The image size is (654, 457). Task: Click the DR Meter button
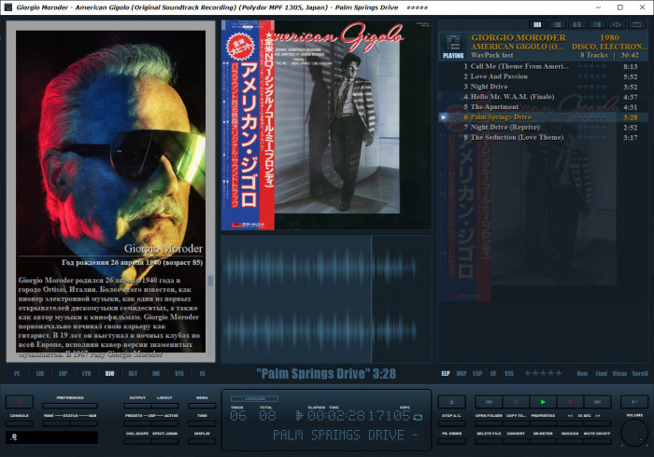[x=543, y=441]
